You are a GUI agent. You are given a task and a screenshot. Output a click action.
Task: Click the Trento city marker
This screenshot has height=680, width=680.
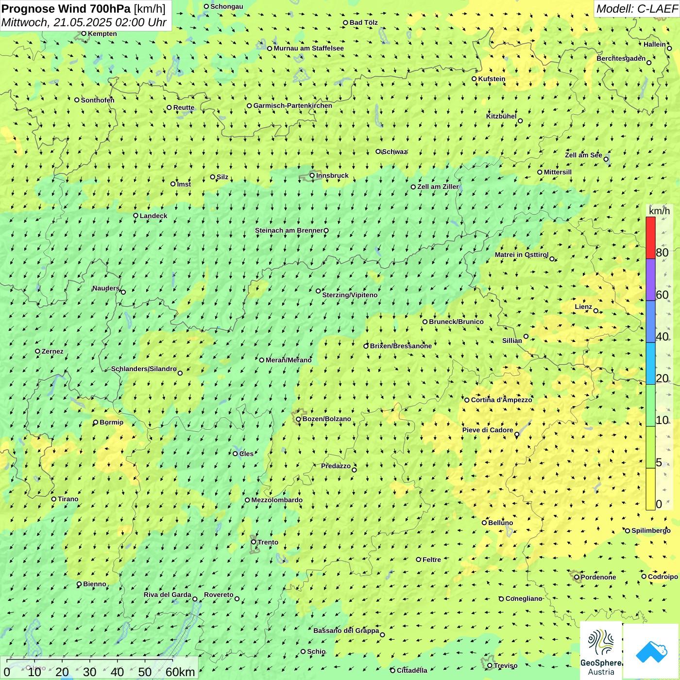pos(254,542)
